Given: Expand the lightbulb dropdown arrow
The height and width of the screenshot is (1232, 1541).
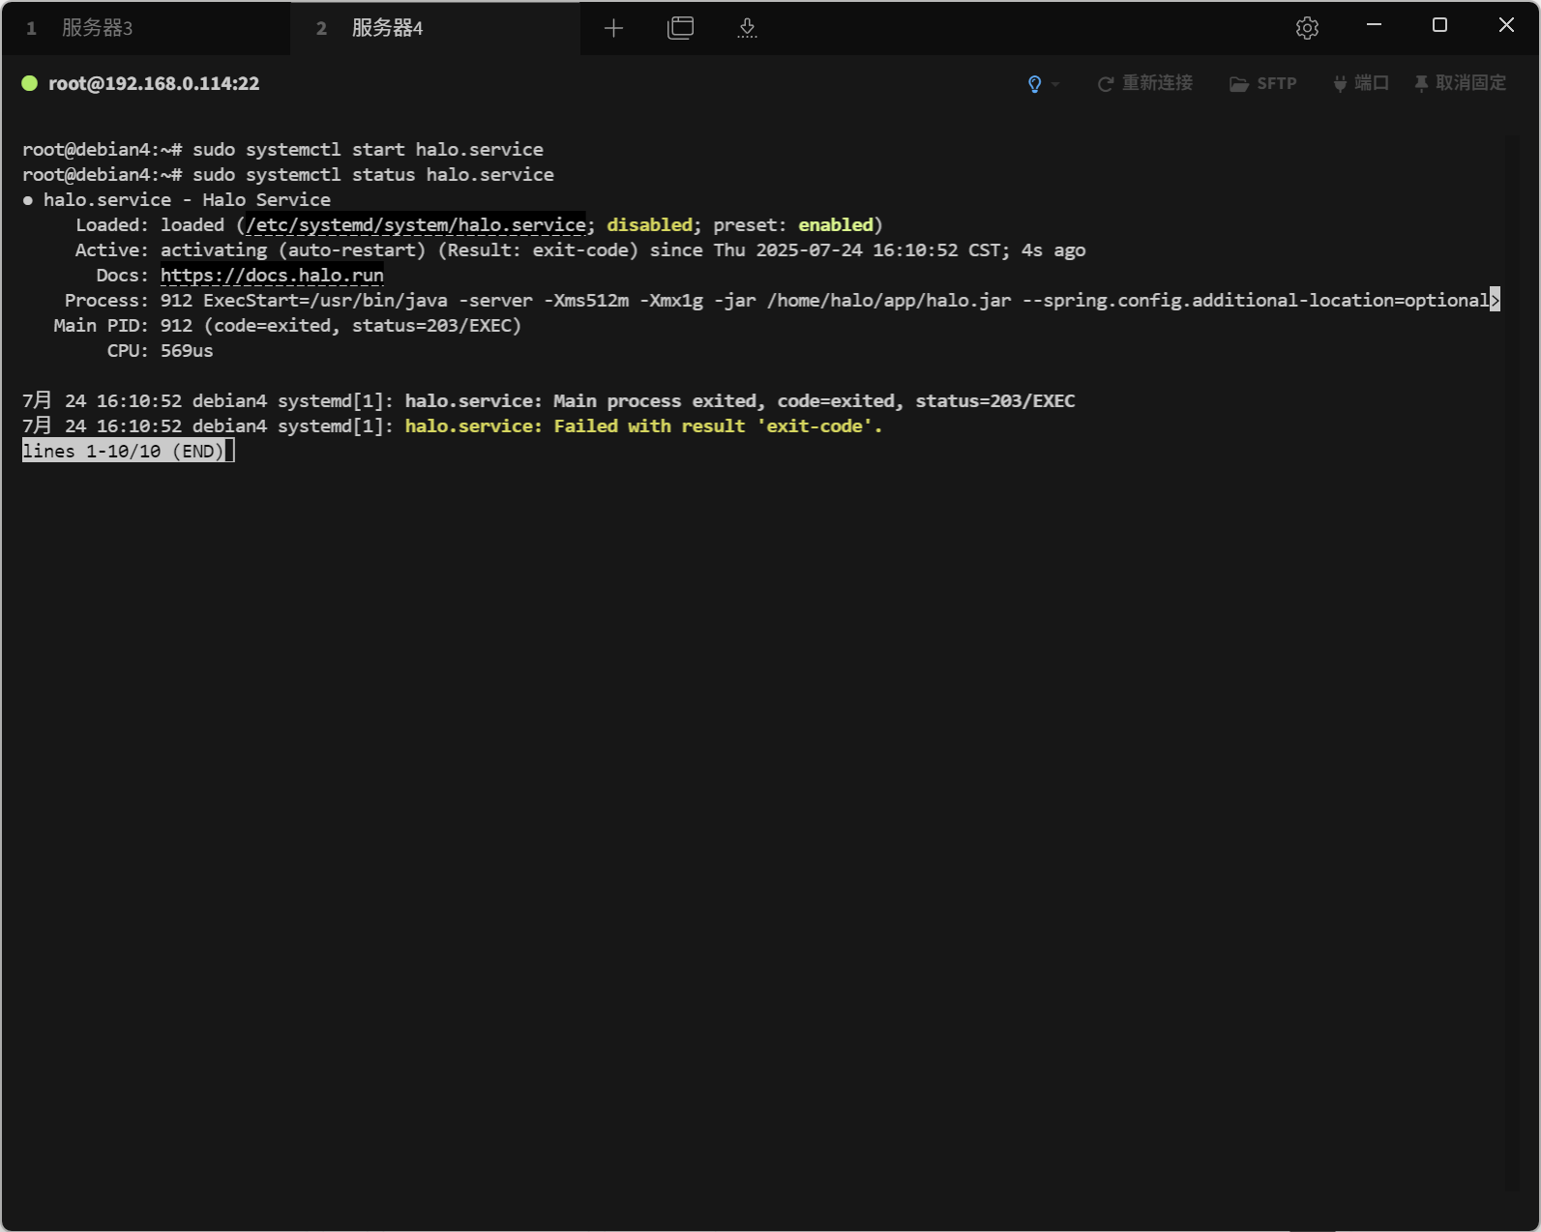Looking at the screenshot, I should 1055,85.
